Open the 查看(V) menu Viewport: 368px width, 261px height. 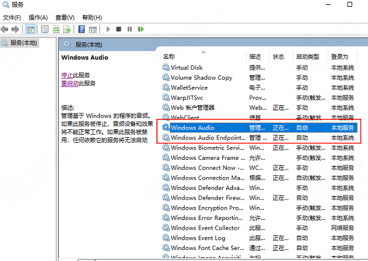[65, 18]
